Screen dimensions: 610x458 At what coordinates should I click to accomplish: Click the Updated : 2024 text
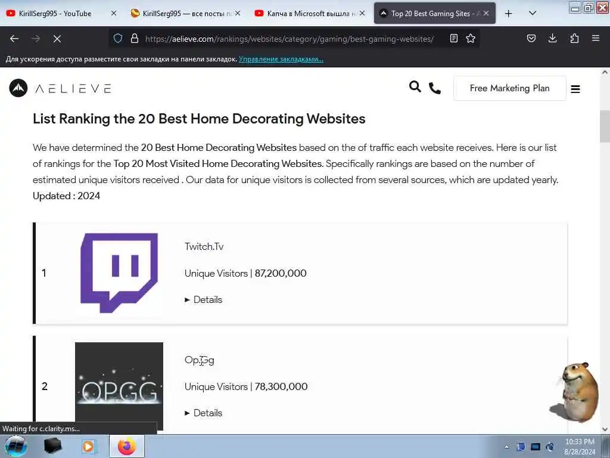[67, 196]
